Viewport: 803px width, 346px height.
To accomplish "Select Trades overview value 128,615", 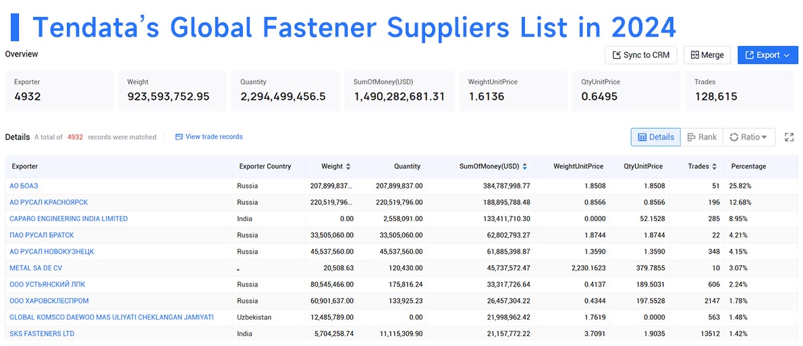I will click(716, 96).
